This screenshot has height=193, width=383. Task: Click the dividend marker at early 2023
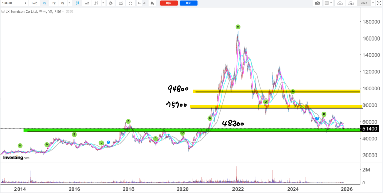click(265, 102)
